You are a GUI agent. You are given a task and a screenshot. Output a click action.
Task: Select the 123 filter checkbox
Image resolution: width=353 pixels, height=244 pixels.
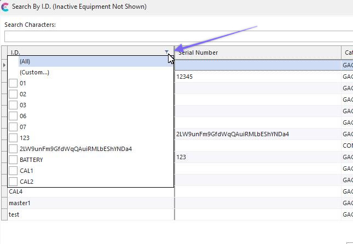click(x=14, y=138)
